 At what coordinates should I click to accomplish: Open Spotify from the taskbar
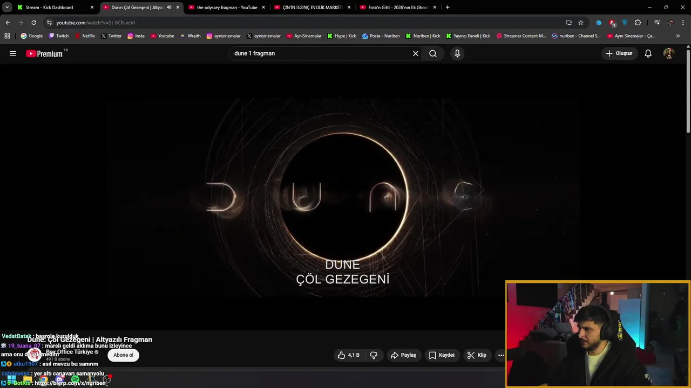coord(75,380)
